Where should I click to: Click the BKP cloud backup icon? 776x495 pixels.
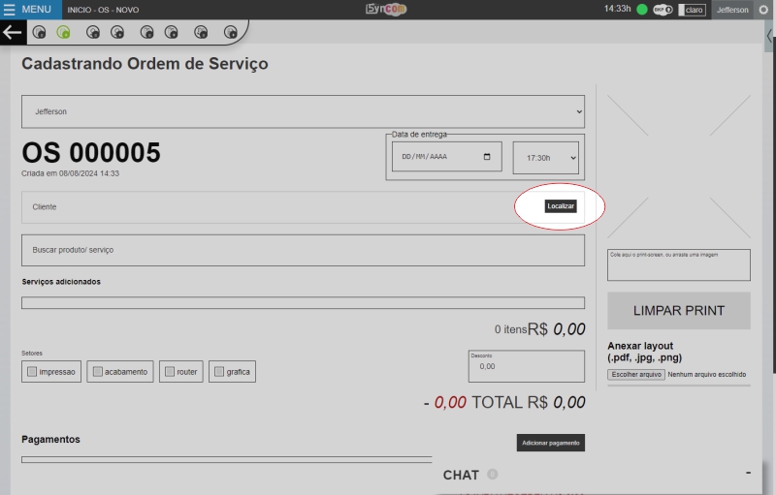coord(663,10)
